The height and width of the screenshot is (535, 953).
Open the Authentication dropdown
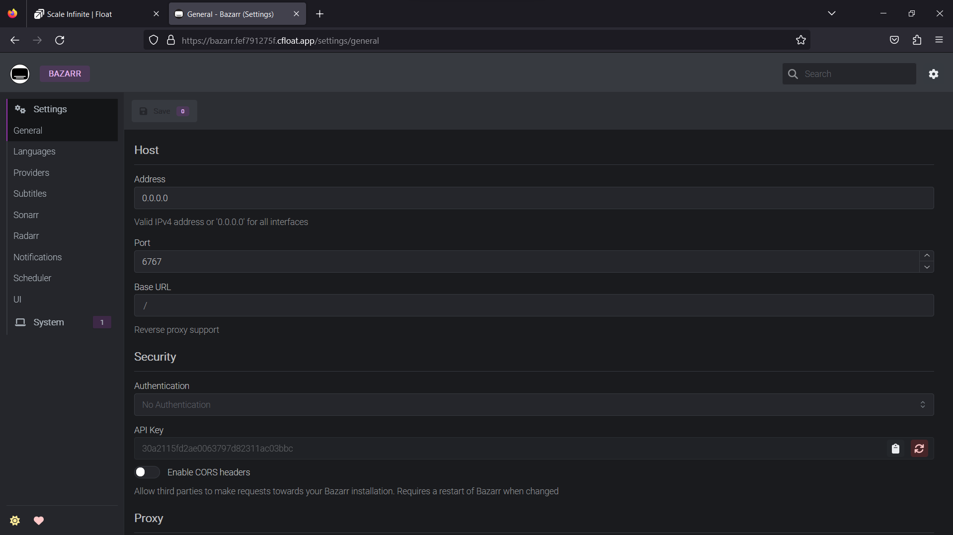point(534,404)
